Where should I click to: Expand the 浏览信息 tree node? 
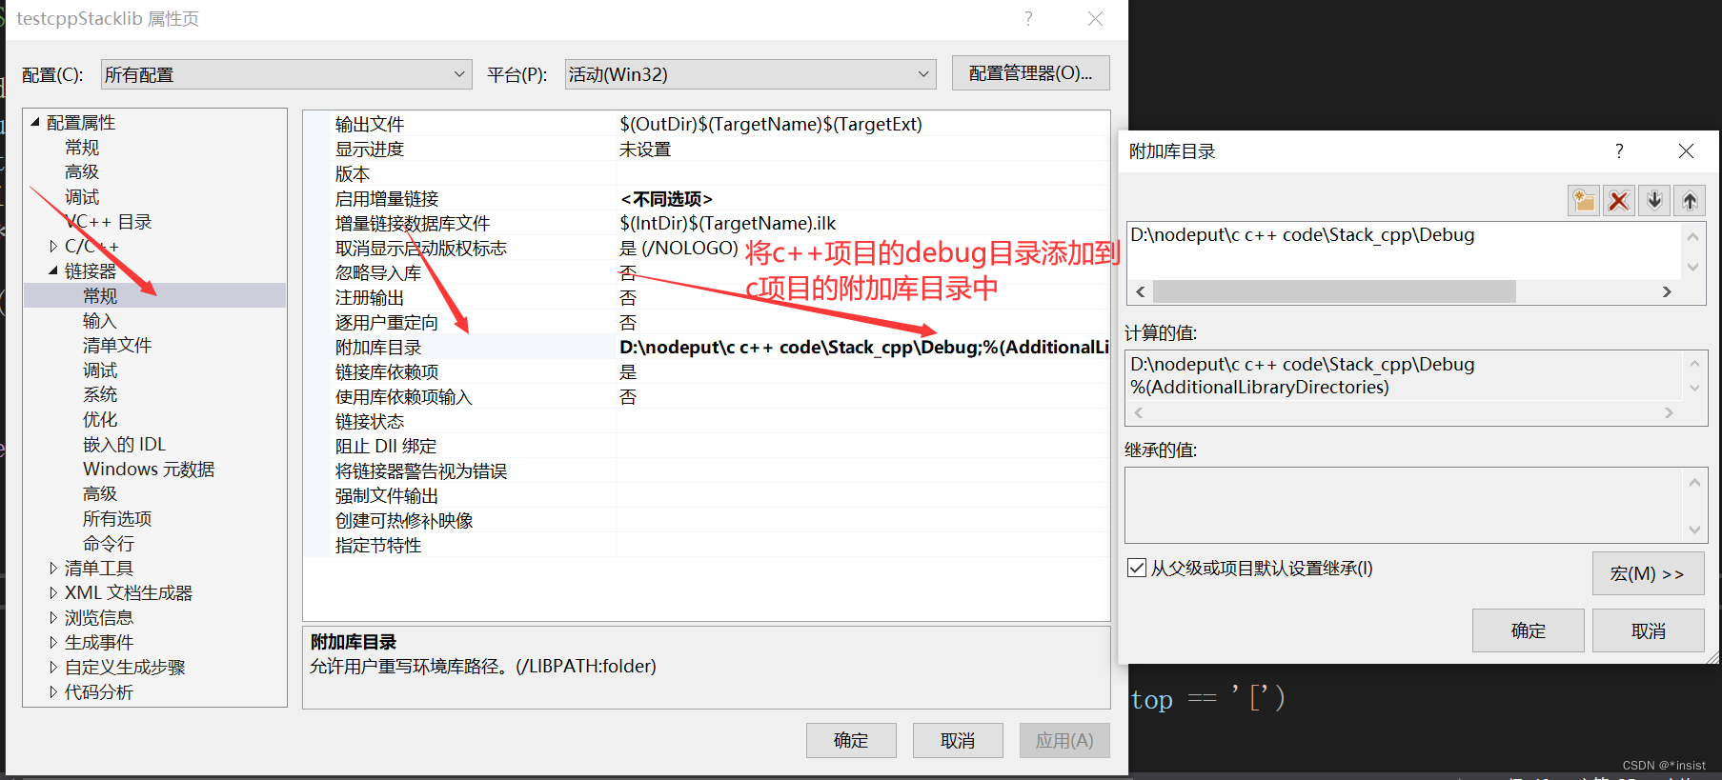53,618
